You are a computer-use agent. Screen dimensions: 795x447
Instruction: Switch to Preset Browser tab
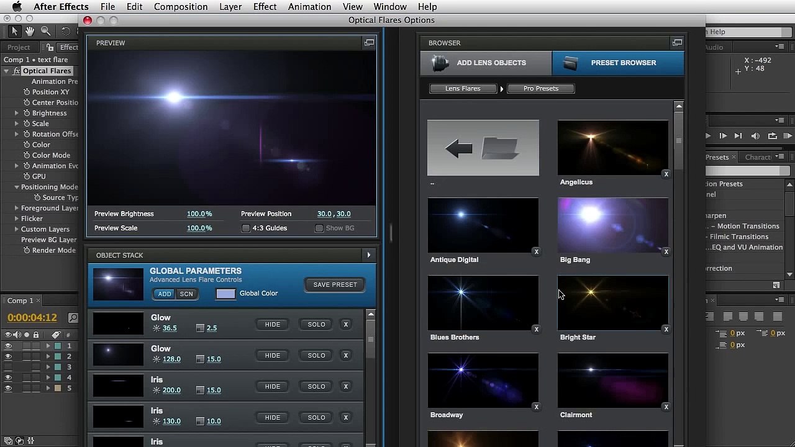click(x=618, y=63)
